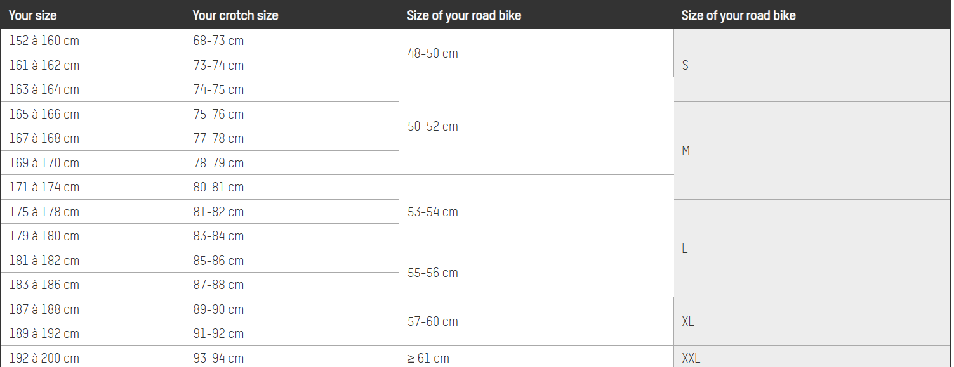This screenshot has height=367, width=954.
Task: Click the S size cell
Action: coord(685,65)
